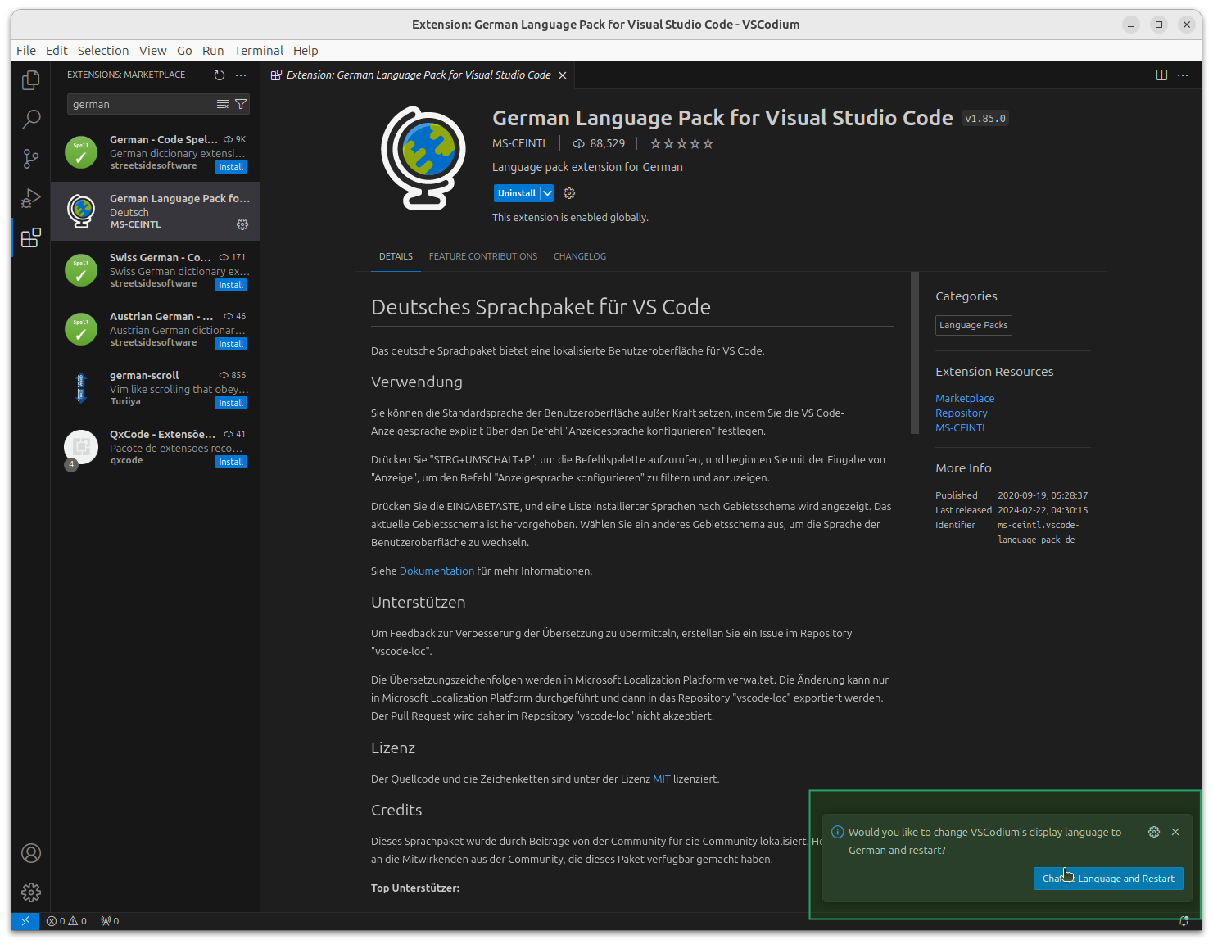Open the Search view
The image size is (1213, 944).
[30, 120]
